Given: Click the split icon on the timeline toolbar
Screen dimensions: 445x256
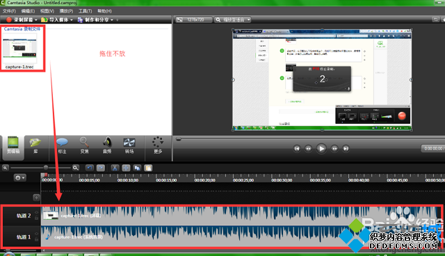Looking at the screenshot, I should point(126,168).
